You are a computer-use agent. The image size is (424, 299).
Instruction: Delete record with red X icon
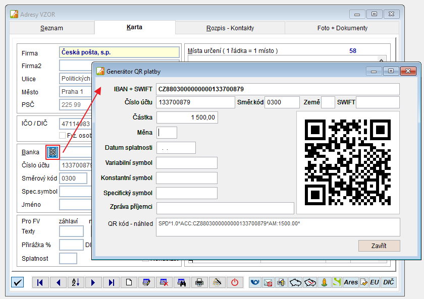click(x=164, y=282)
